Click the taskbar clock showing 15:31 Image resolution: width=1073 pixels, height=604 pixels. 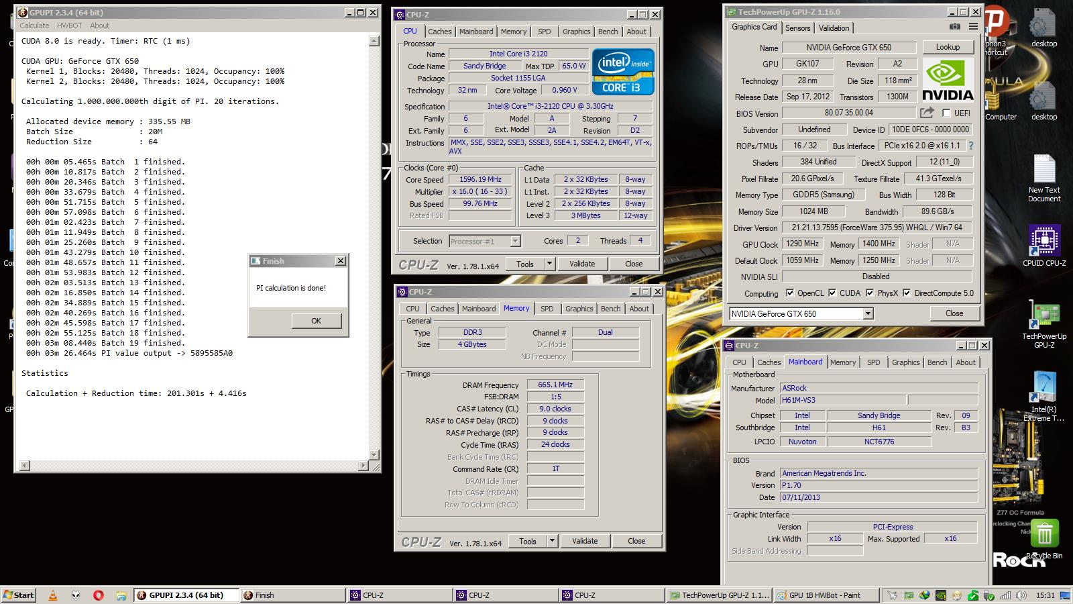click(1045, 595)
